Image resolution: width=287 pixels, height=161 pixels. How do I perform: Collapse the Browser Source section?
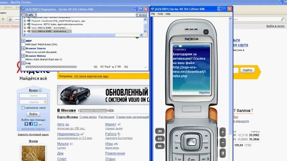(23, 48)
